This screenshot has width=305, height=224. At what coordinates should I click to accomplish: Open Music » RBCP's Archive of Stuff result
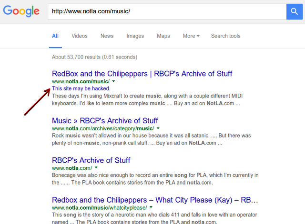pyautogui.click(x=105, y=121)
